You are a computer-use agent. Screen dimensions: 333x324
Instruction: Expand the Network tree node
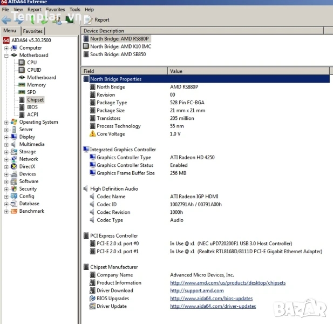pos(6,159)
